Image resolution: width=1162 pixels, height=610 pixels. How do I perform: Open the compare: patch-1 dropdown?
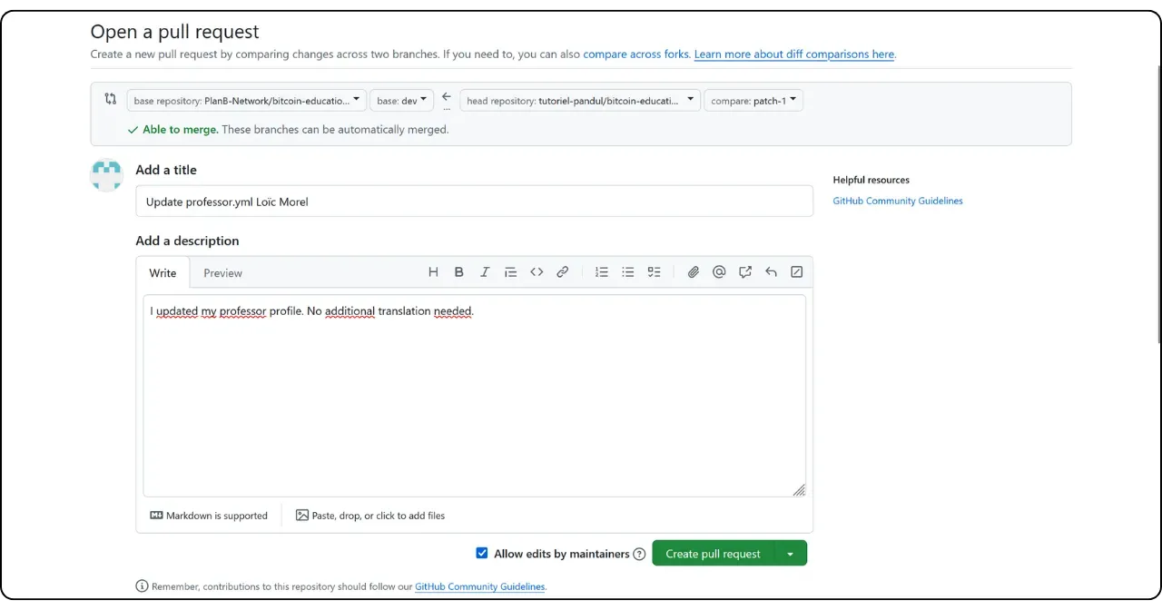tap(753, 101)
